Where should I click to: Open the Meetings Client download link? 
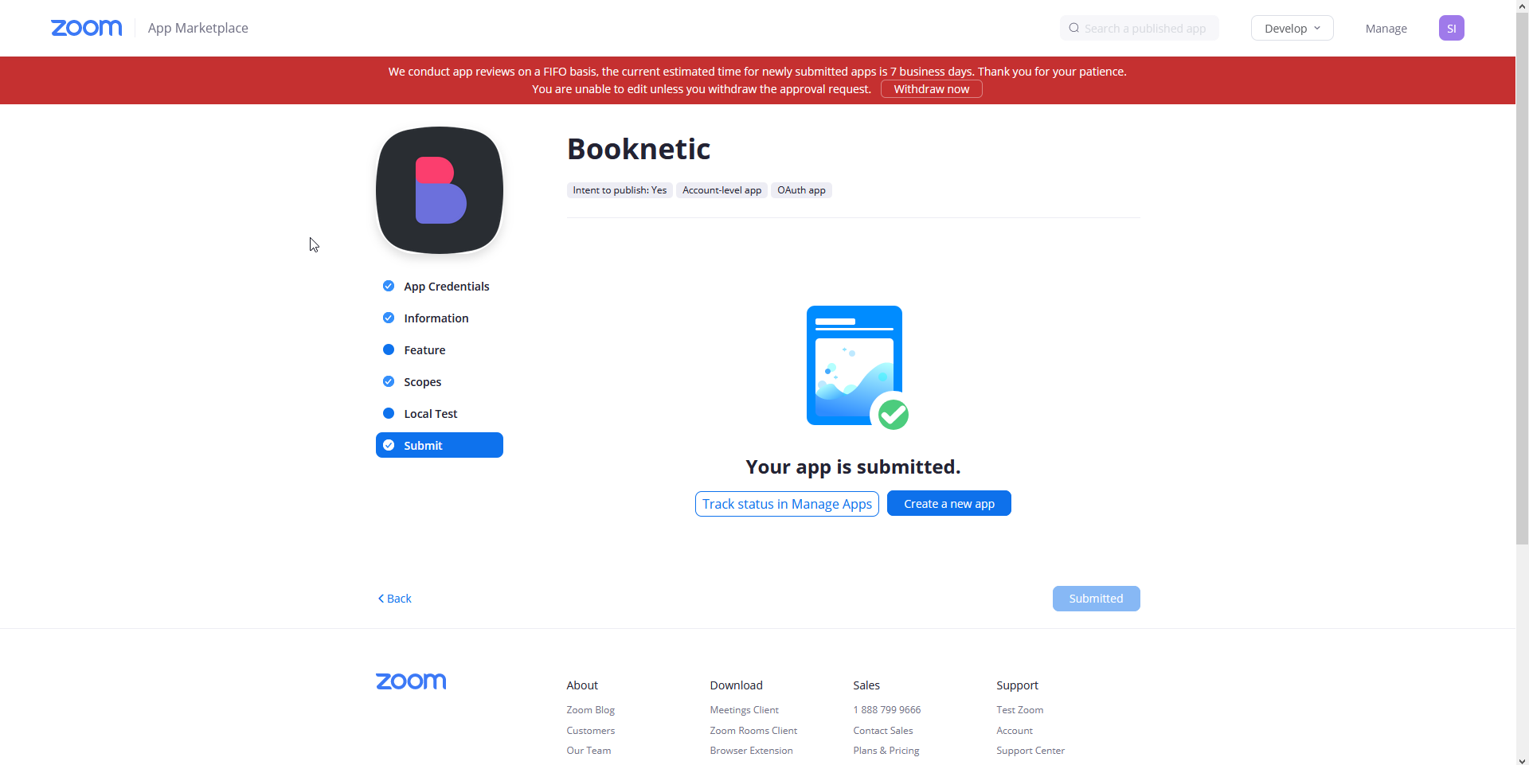(744, 710)
